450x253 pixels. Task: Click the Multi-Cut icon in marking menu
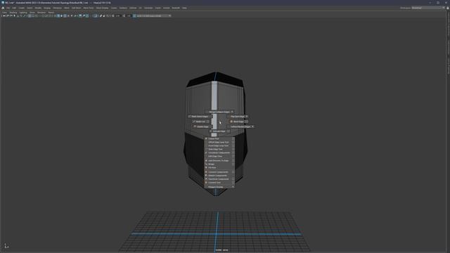pos(194,122)
